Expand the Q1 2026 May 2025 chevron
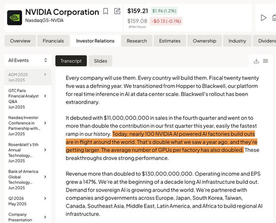 (45, 198)
